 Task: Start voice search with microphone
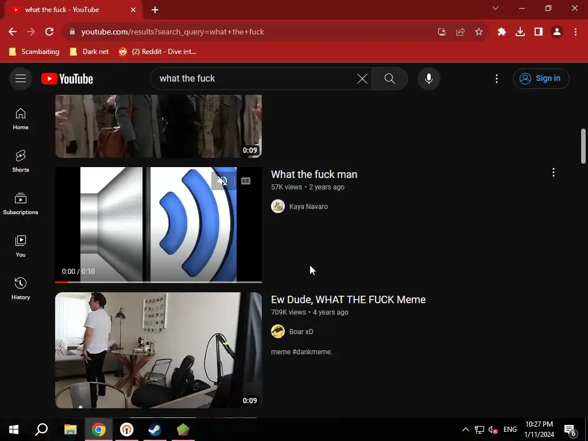click(428, 78)
